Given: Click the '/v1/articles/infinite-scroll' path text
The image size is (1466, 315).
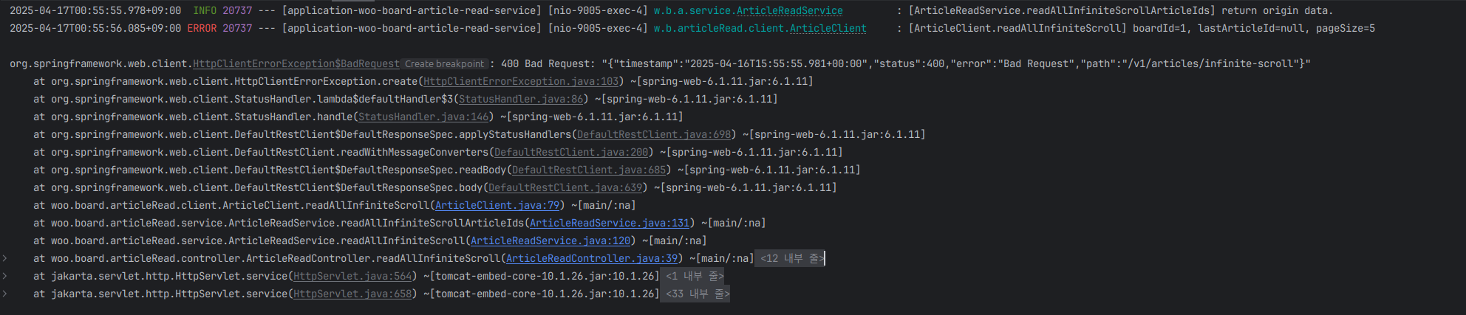Looking at the screenshot, I should (1213, 64).
